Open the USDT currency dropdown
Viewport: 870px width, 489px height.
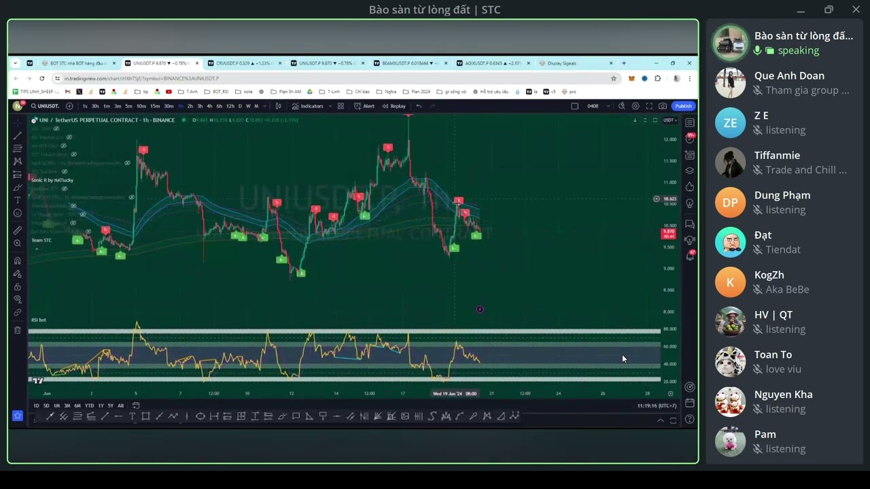coord(670,120)
